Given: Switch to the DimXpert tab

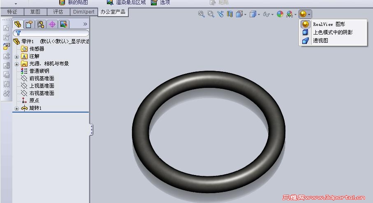Looking at the screenshot, I should click(84, 12).
